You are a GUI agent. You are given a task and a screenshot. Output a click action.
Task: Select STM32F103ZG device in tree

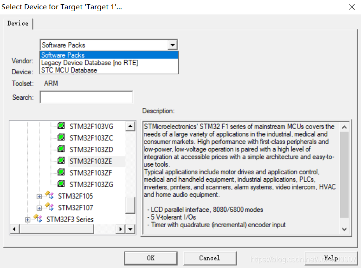(91, 184)
